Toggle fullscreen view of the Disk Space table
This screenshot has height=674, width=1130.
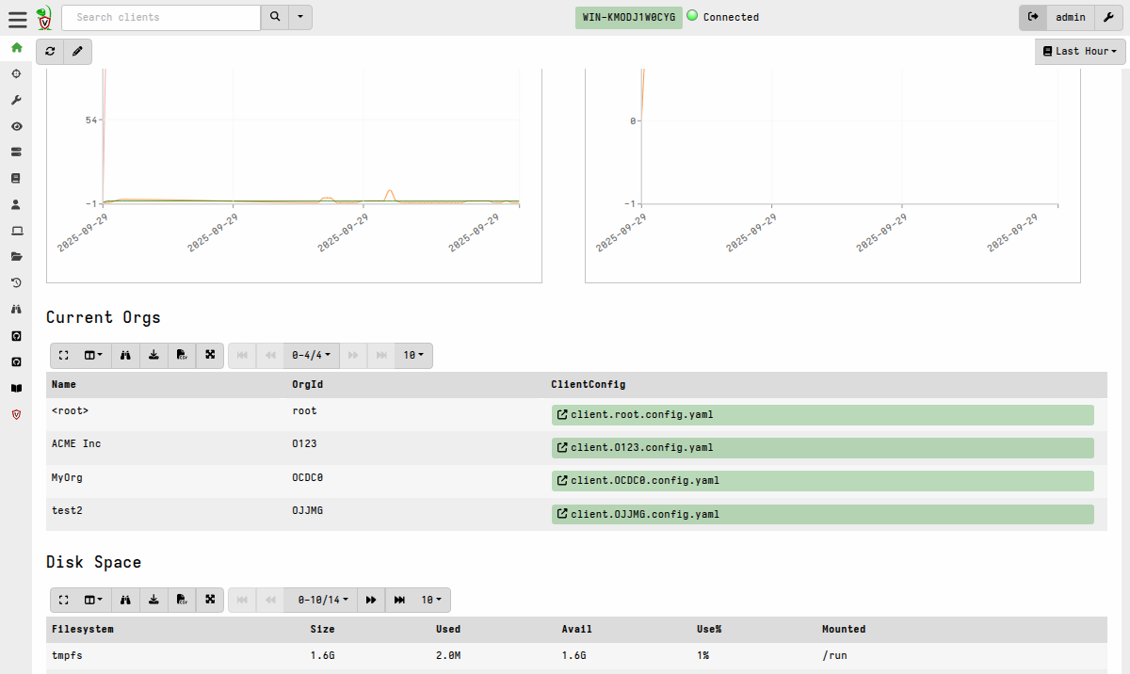pos(63,600)
